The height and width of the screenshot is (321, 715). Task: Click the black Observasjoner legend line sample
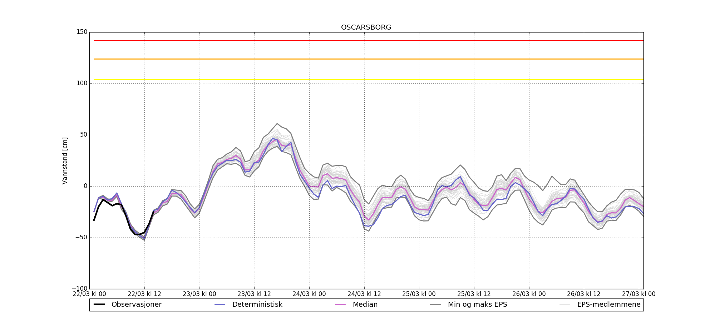99,305
